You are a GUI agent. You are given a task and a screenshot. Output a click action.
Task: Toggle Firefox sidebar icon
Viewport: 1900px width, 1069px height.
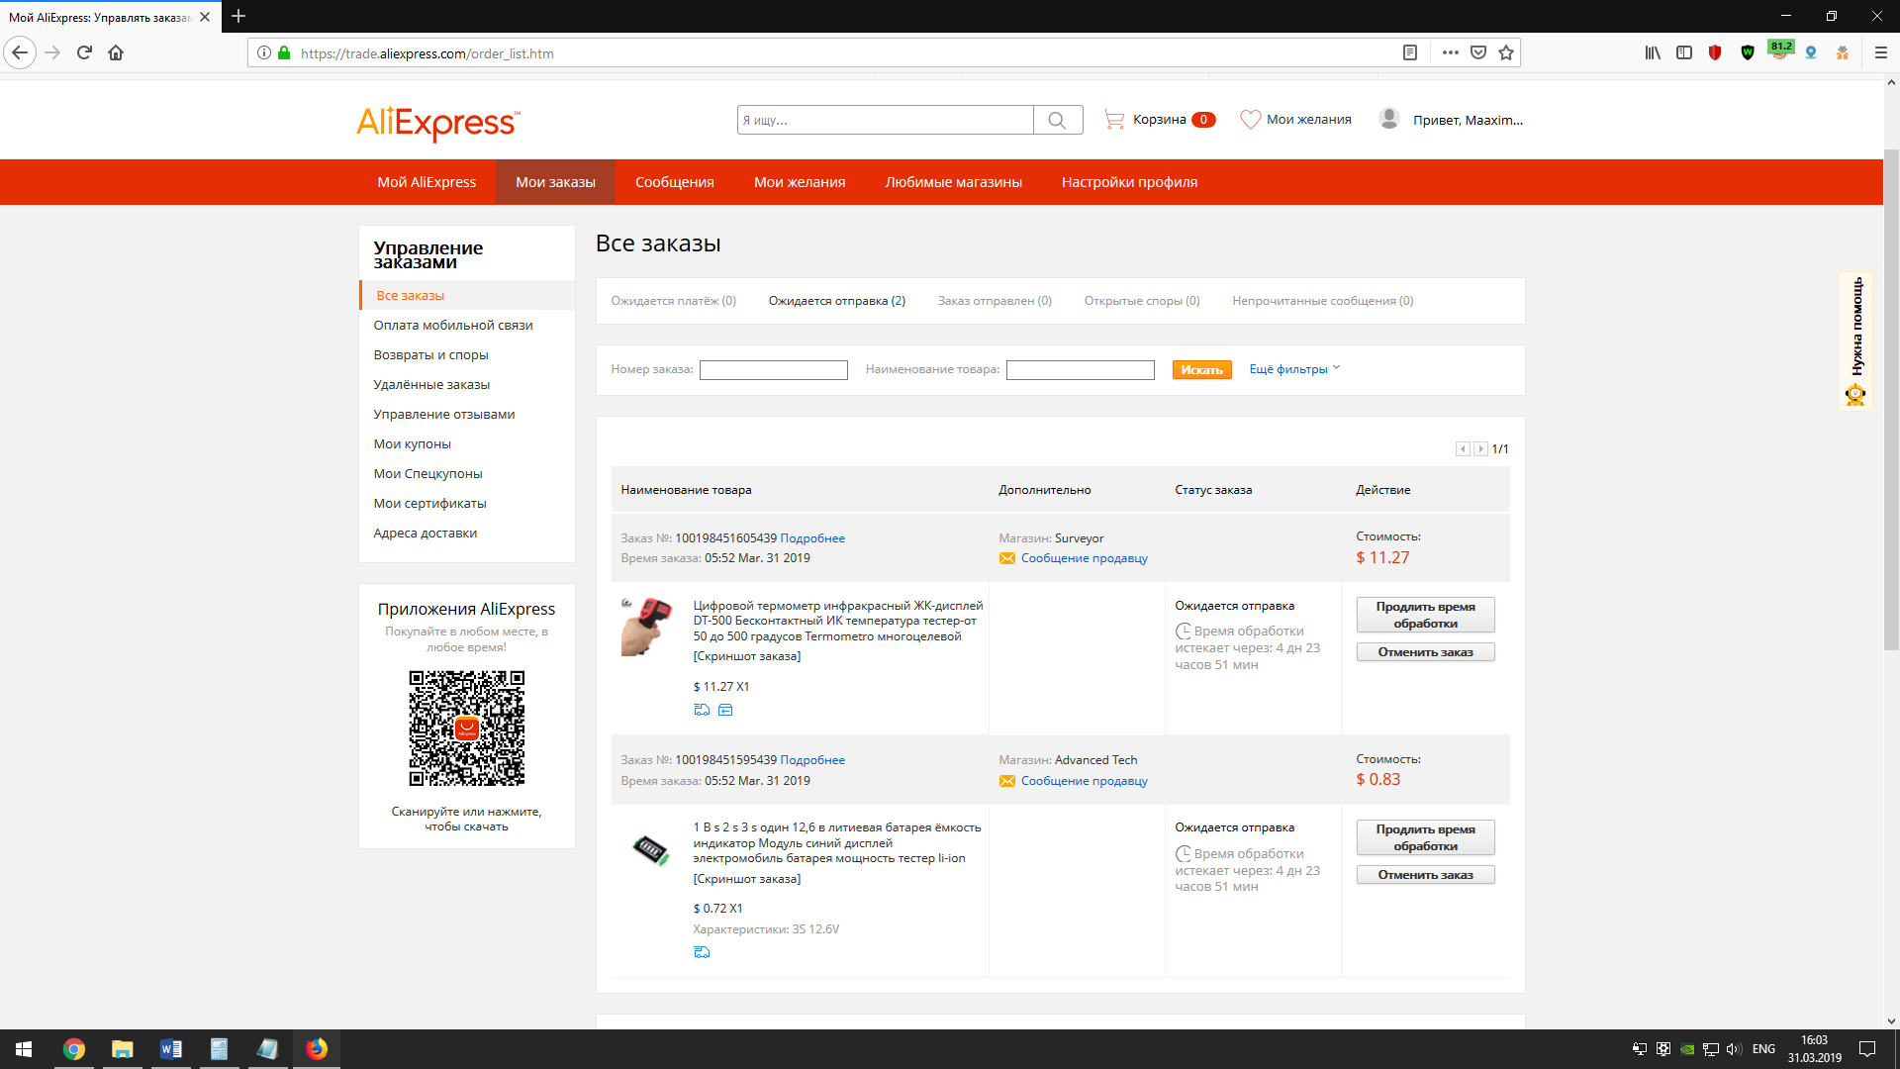[1684, 52]
